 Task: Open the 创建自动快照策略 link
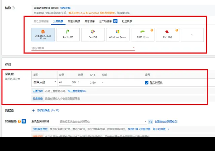click(166, 122)
